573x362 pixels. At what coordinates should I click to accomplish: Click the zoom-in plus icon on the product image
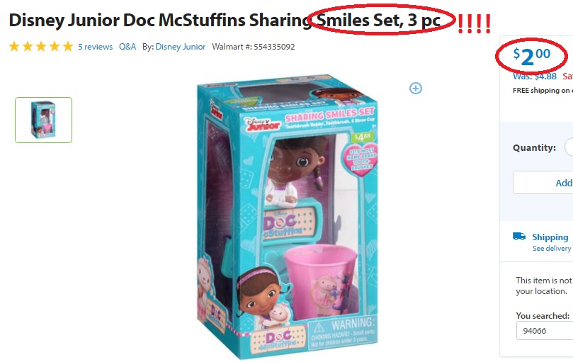[416, 88]
